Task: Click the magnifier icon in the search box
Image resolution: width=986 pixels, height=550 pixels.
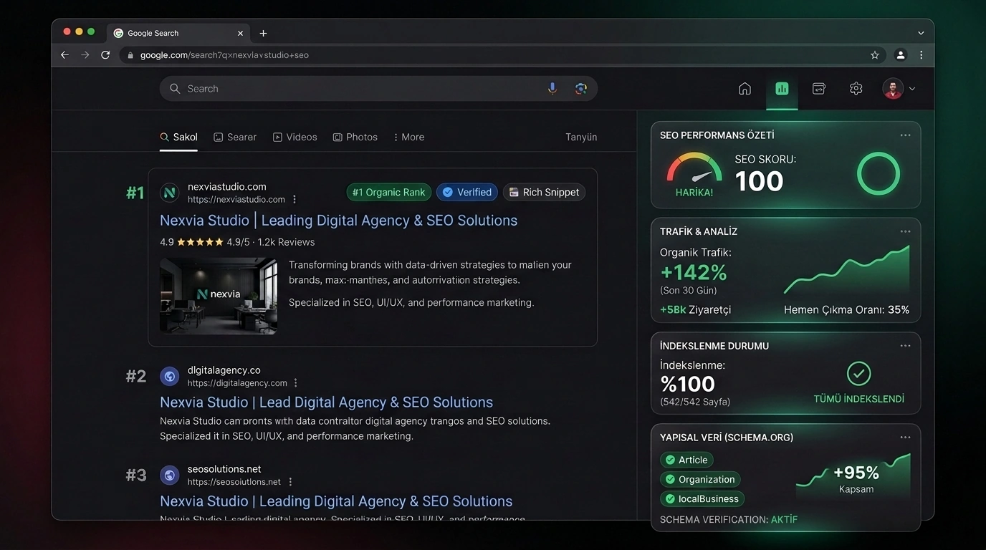Action: [175, 89]
